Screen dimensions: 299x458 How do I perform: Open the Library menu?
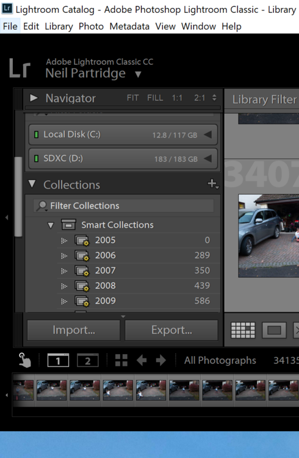pos(59,27)
